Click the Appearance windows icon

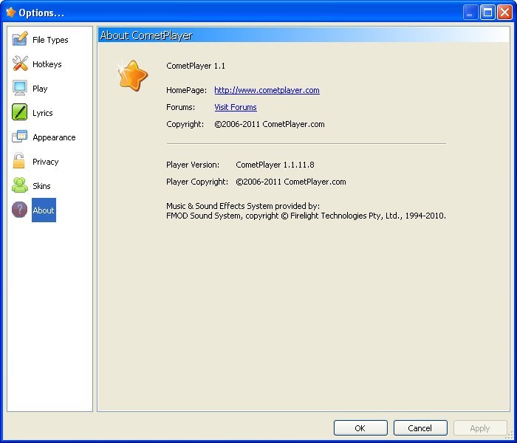[19, 137]
